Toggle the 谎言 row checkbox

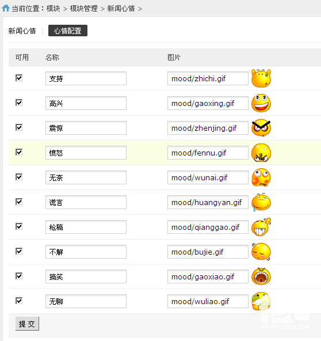coord(19,202)
